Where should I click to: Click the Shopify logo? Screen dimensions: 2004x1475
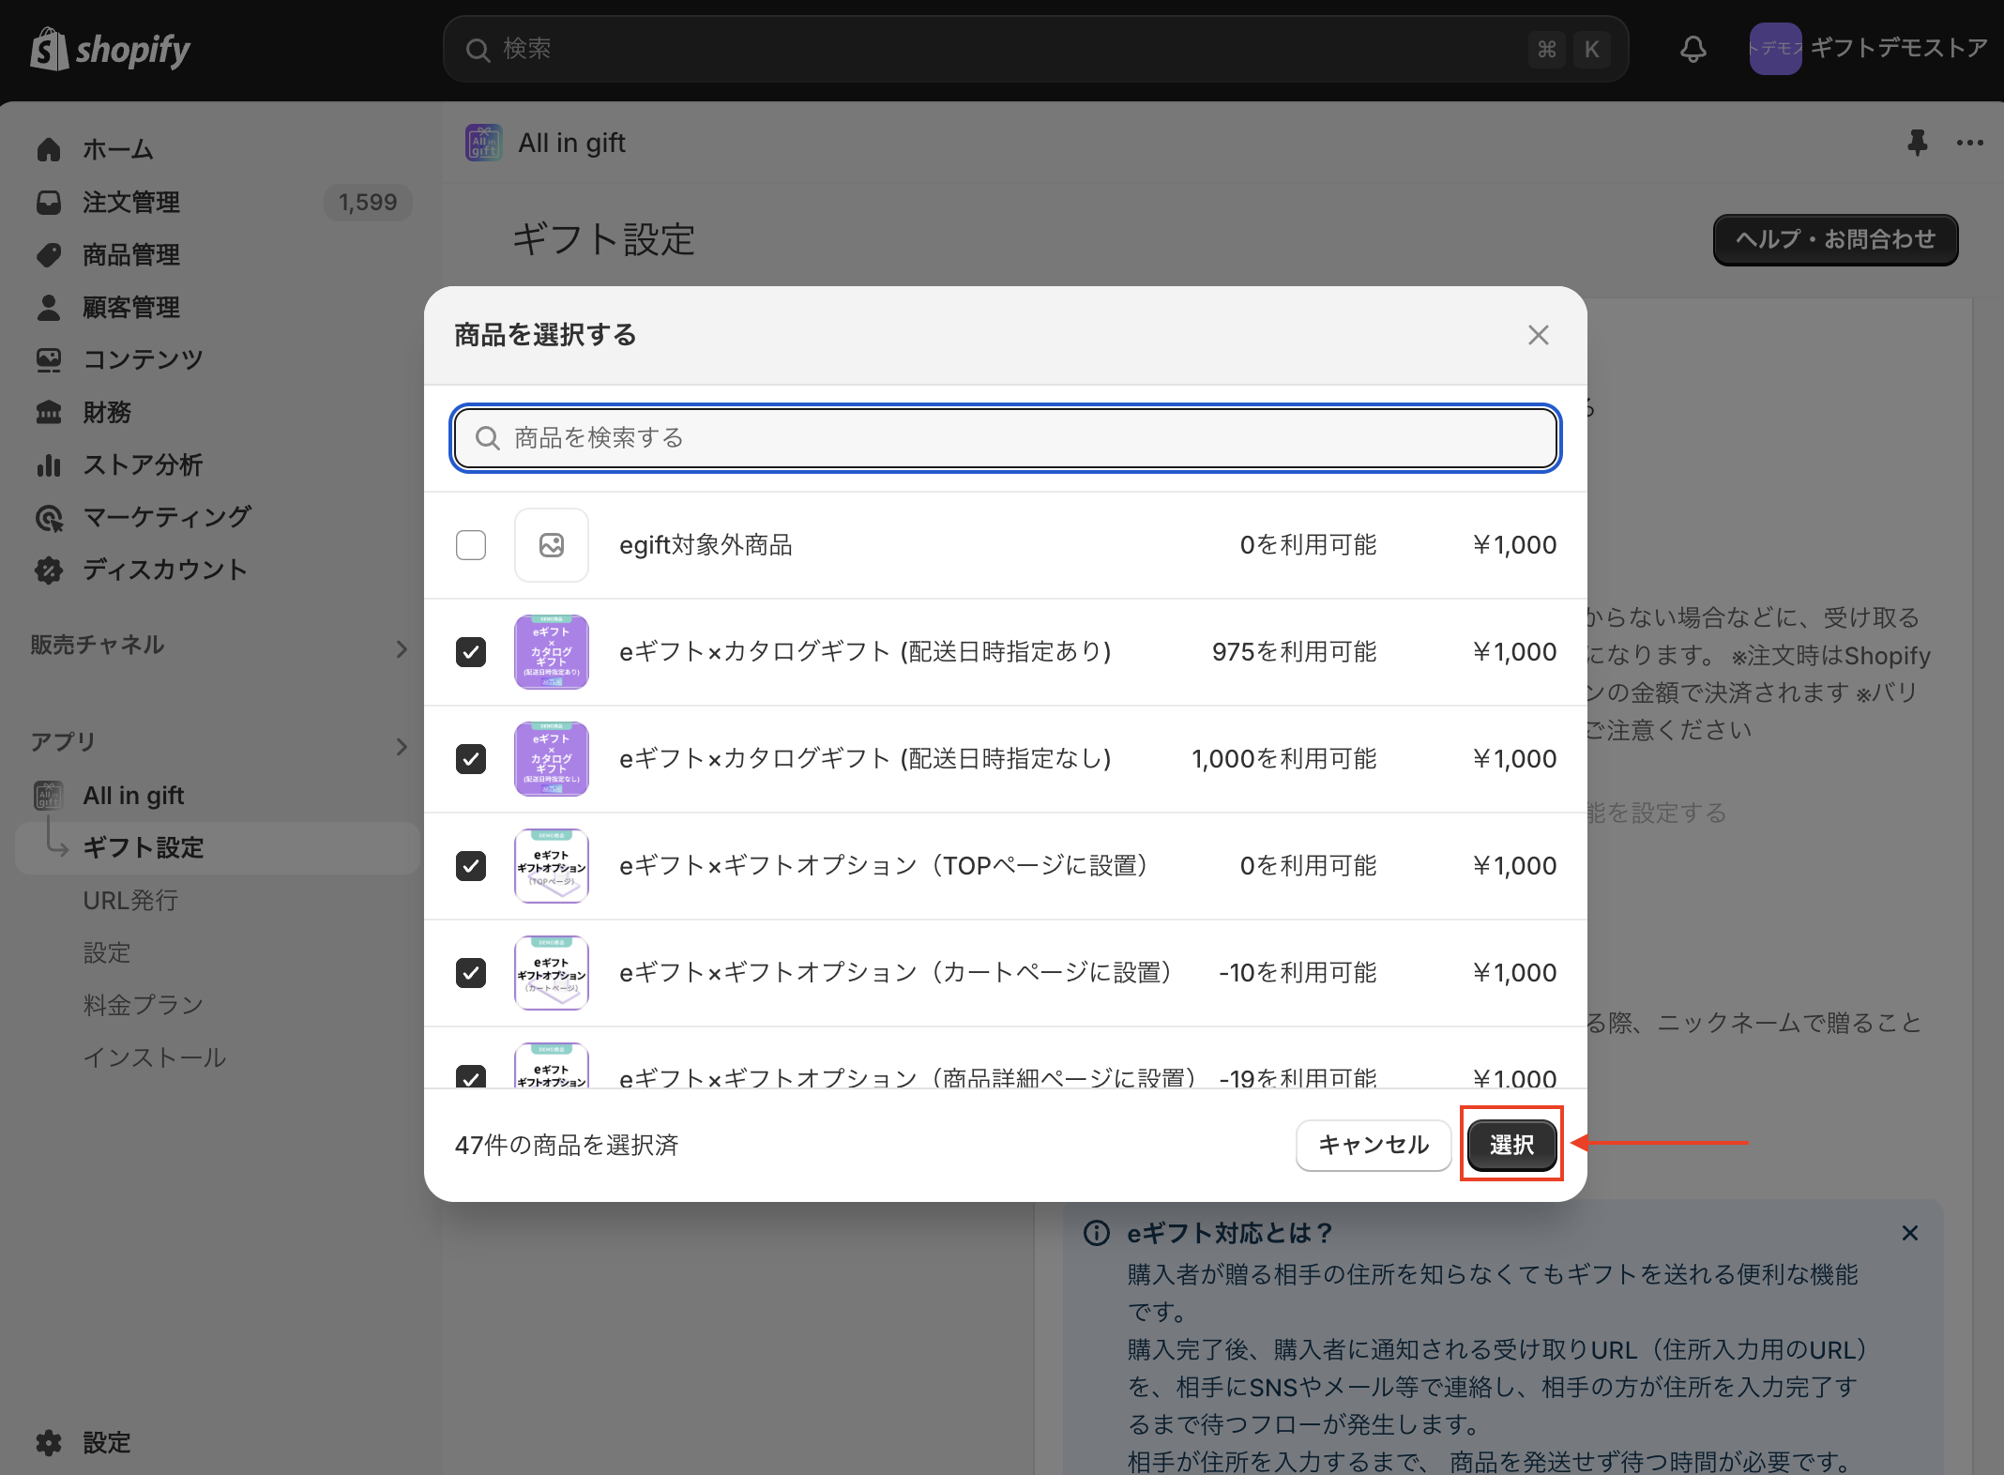pos(111,49)
